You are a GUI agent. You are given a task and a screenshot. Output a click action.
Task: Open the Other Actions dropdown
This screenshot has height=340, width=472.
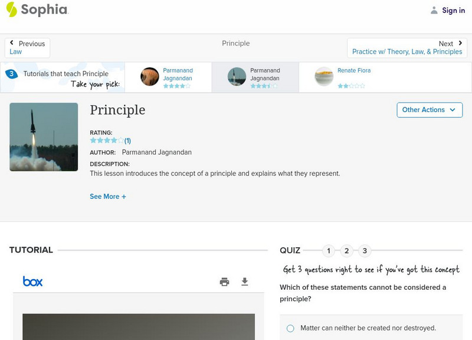430,110
